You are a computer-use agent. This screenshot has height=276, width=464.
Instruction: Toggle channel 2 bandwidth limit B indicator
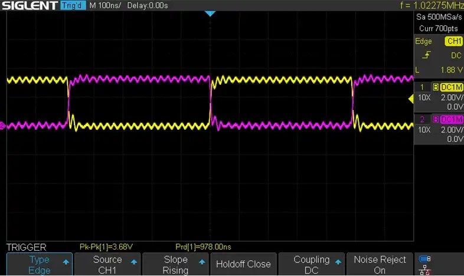click(436, 120)
